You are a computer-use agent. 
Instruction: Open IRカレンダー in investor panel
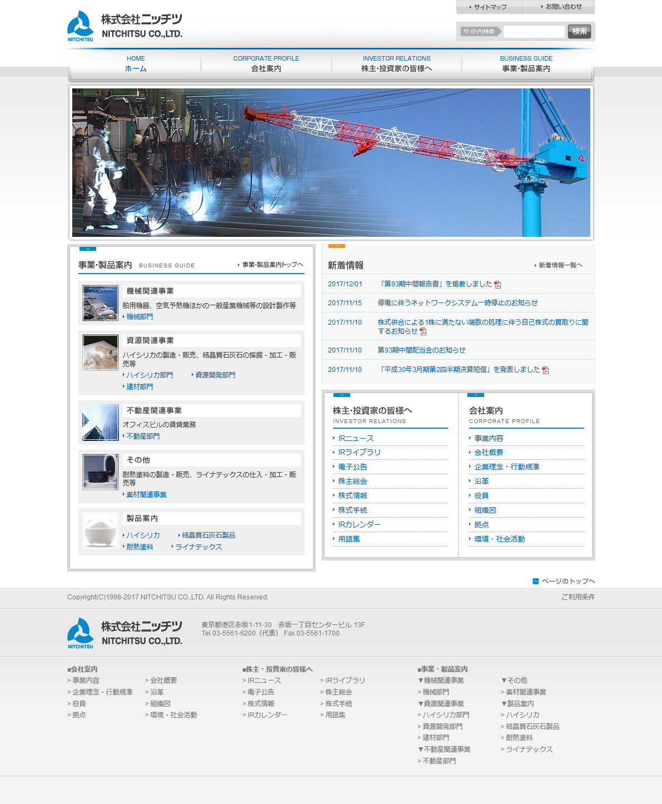[x=359, y=525]
